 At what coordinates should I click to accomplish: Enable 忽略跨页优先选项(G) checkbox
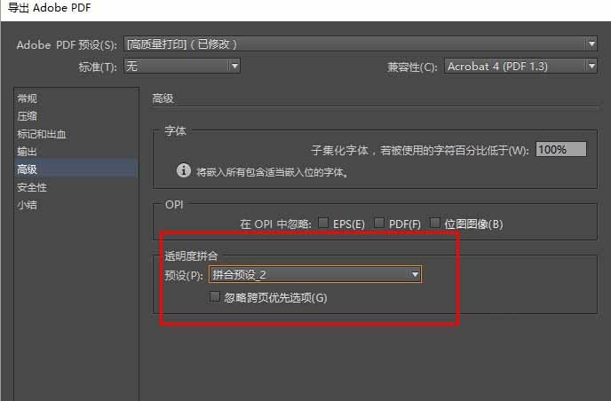(x=215, y=296)
